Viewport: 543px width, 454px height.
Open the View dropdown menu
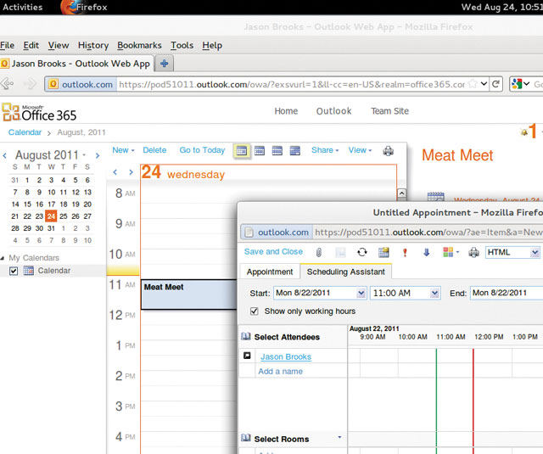(x=360, y=150)
